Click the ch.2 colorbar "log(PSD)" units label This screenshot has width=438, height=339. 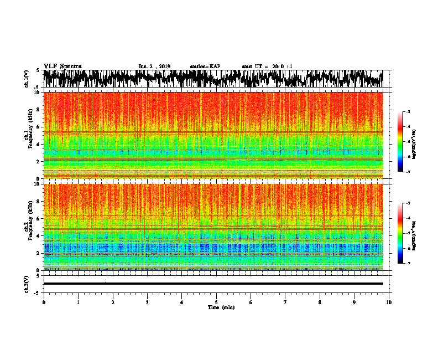point(414,235)
